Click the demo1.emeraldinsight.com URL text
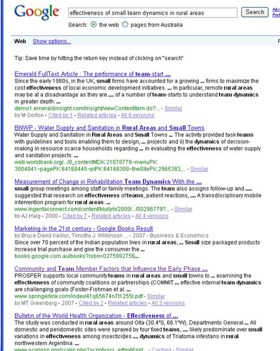This screenshot has width=280, height=351. tap(87, 108)
